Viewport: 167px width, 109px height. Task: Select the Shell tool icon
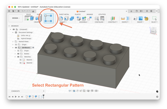click(x=66, y=18)
